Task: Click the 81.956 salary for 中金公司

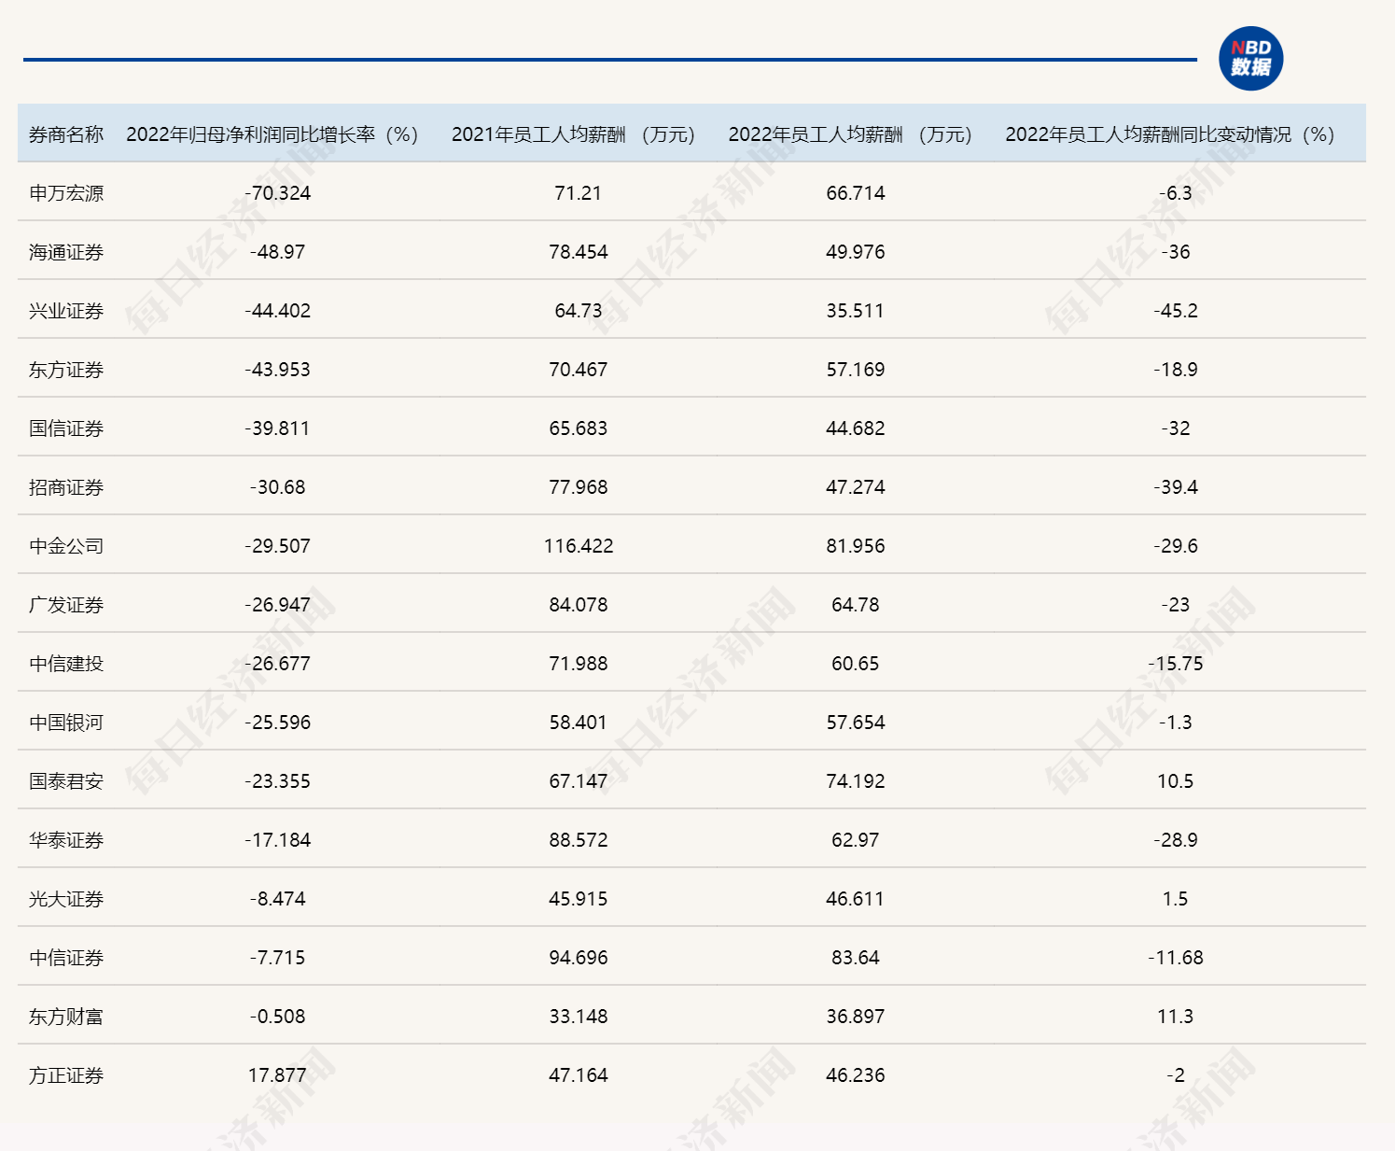Action: click(x=856, y=546)
